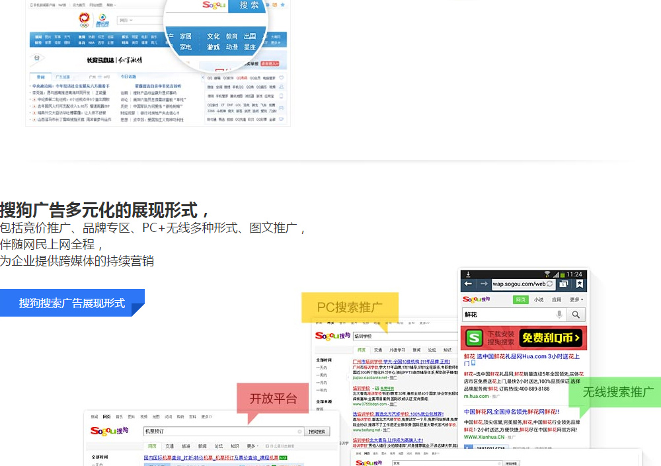Select 文化 in the magnified navigation bar
The image size is (661, 466).
pyautogui.click(x=213, y=36)
